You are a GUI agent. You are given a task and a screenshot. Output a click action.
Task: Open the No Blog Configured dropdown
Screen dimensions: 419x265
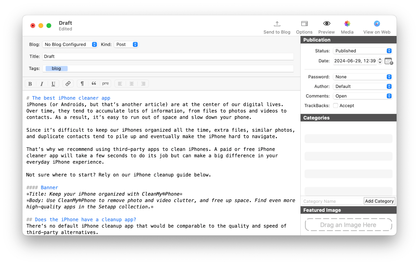(70, 44)
